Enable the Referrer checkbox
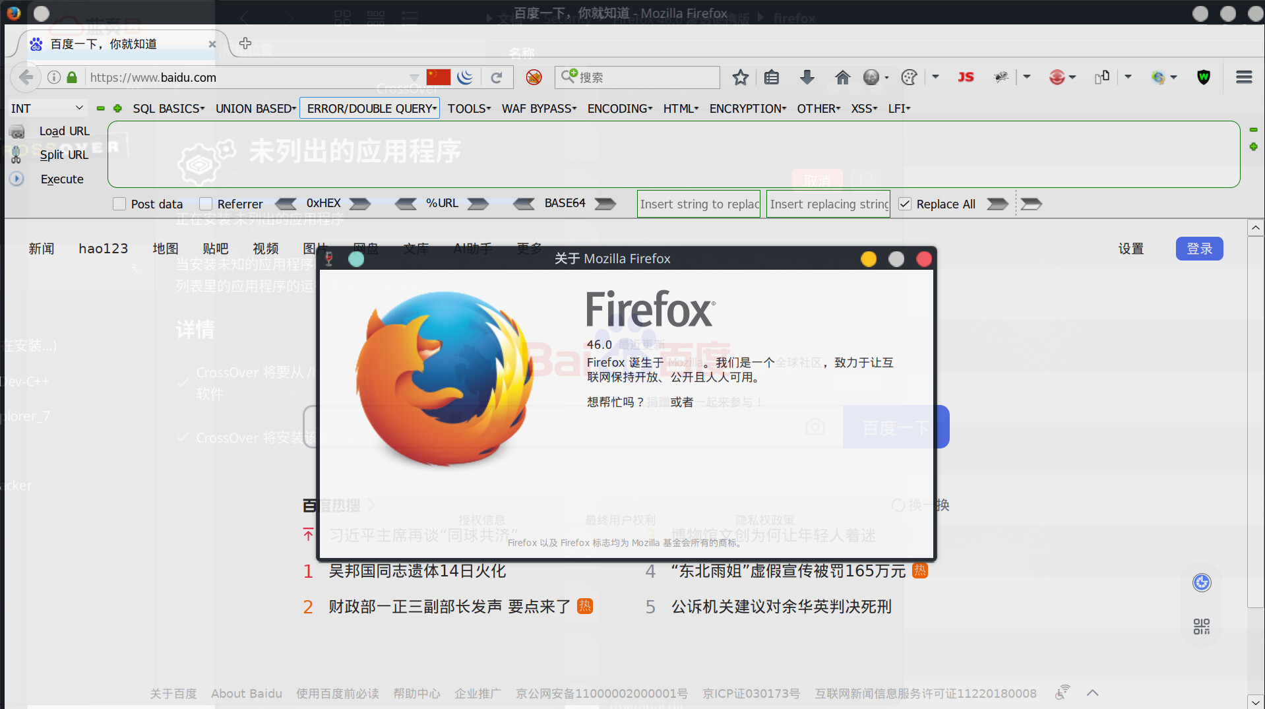Screen dimensions: 1265x709 [x=206, y=204]
